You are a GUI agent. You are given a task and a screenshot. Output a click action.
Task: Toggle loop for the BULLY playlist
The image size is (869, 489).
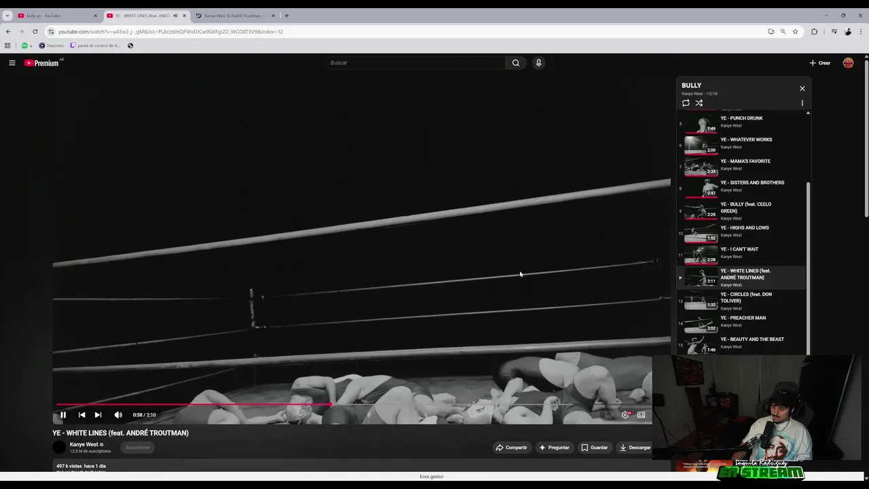pos(686,103)
